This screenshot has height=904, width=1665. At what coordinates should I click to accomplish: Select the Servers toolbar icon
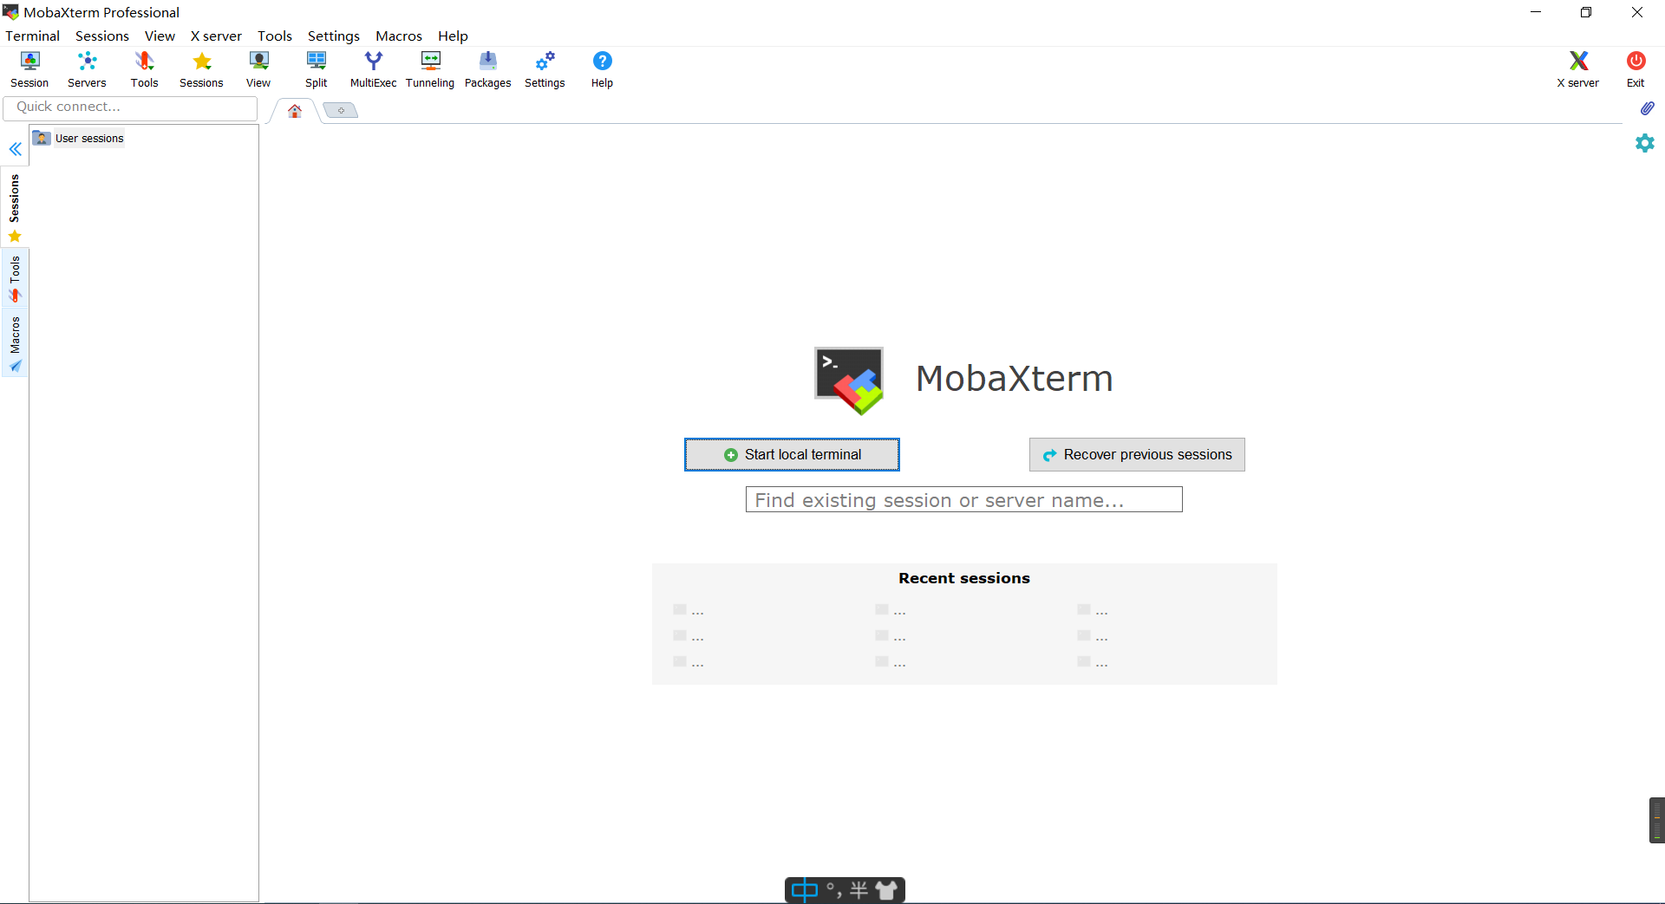[x=86, y=68]
